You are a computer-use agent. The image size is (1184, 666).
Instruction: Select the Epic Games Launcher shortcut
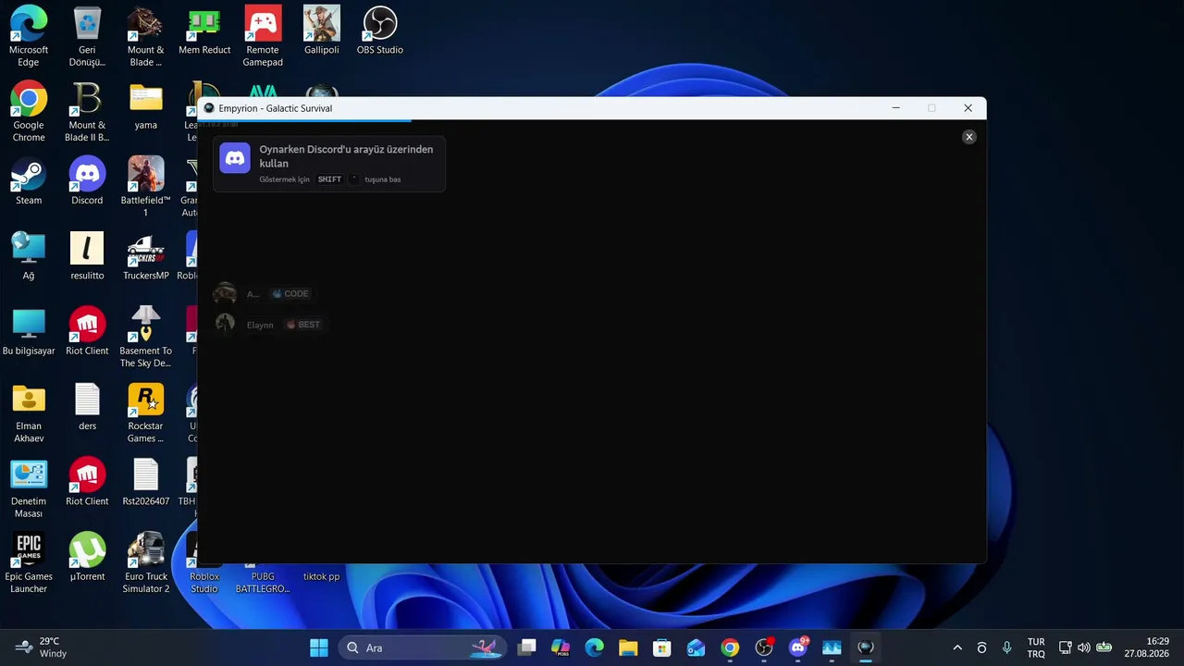29,562
